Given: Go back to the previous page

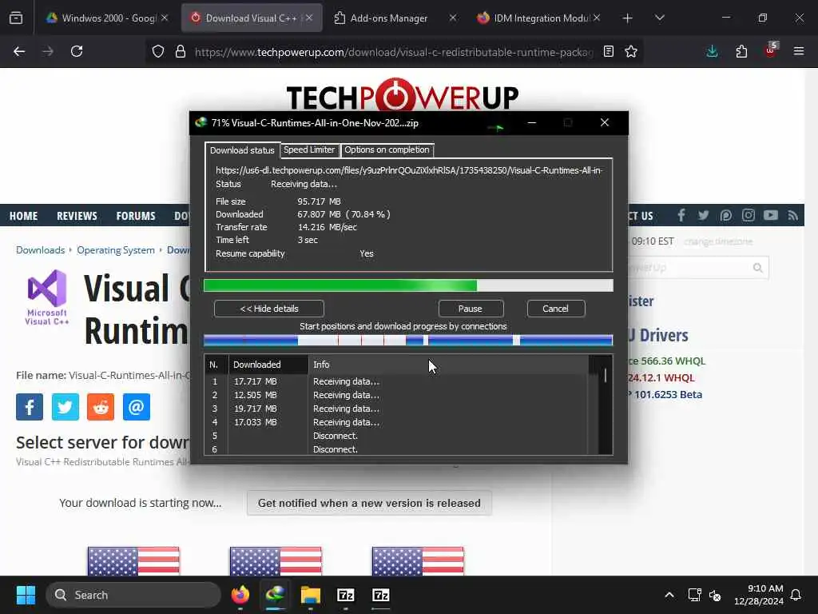Looking at the screenshot, I should click(19, 51).
